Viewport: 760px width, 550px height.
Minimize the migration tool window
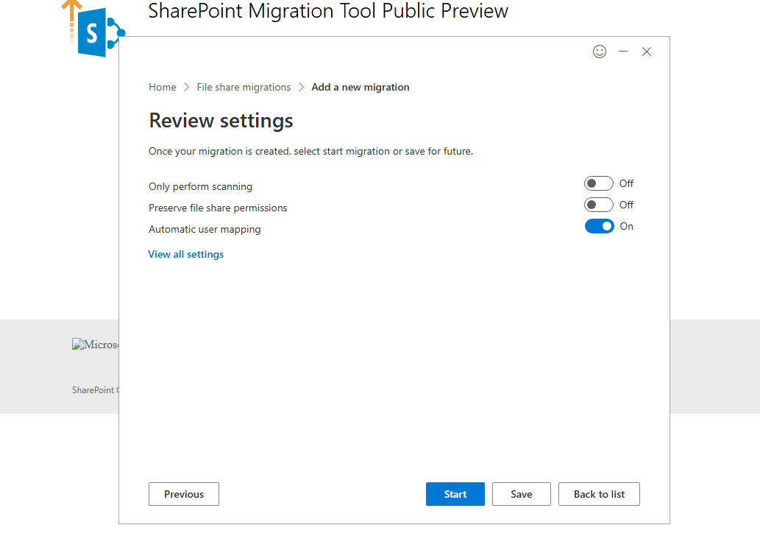623,52
